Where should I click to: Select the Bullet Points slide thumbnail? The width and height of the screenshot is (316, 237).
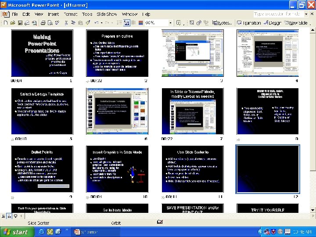[x=42, y=169]
